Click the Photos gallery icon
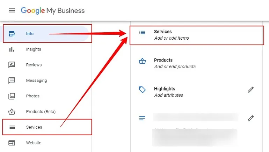The image size is (269, 152). pos(12,96)
